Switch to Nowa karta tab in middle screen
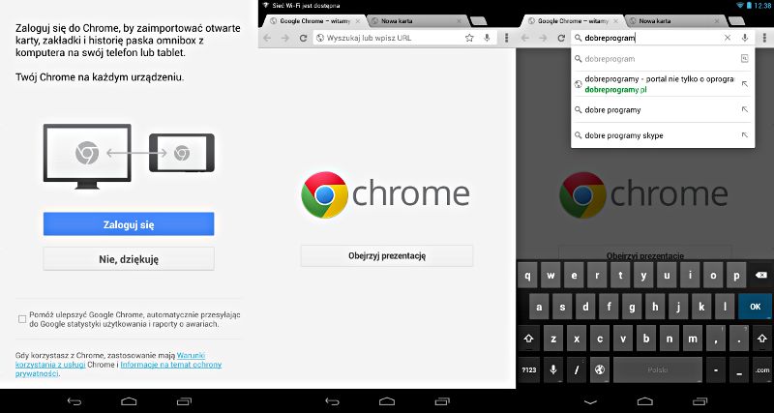Screen dimensions: 774x413 point(410,21)
